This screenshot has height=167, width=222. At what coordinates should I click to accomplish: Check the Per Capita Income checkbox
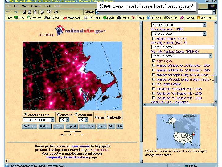pos(154,84)
